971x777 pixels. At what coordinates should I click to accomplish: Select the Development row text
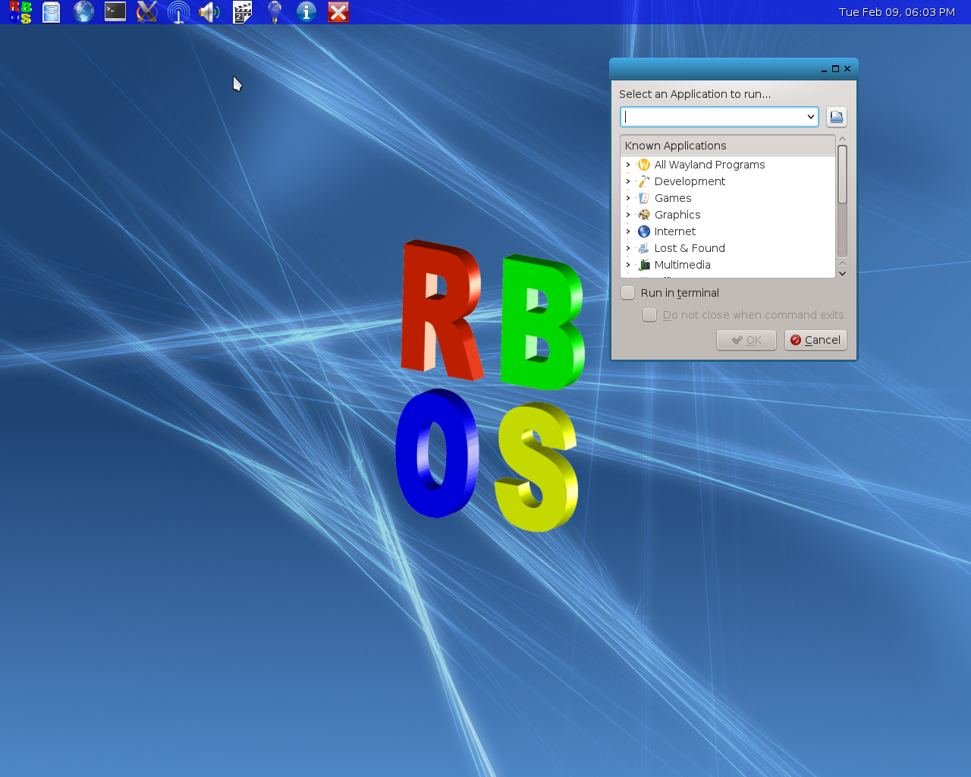pos(690,181)
